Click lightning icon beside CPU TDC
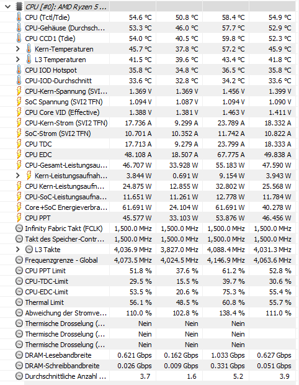Image resolution: width=299 pixels, height=385 pixels. pyautogui.click(x=19, y=144)
